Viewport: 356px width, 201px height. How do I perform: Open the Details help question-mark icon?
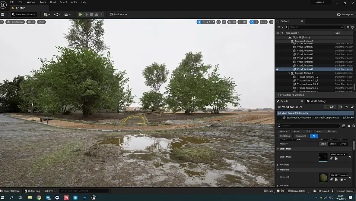click(346, 107)
